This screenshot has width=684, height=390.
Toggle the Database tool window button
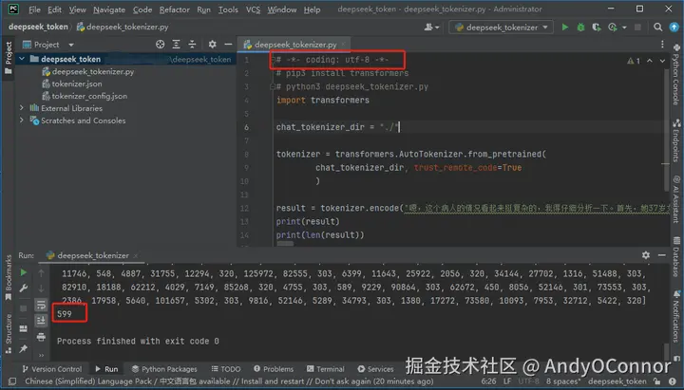[x=676, y=256]
